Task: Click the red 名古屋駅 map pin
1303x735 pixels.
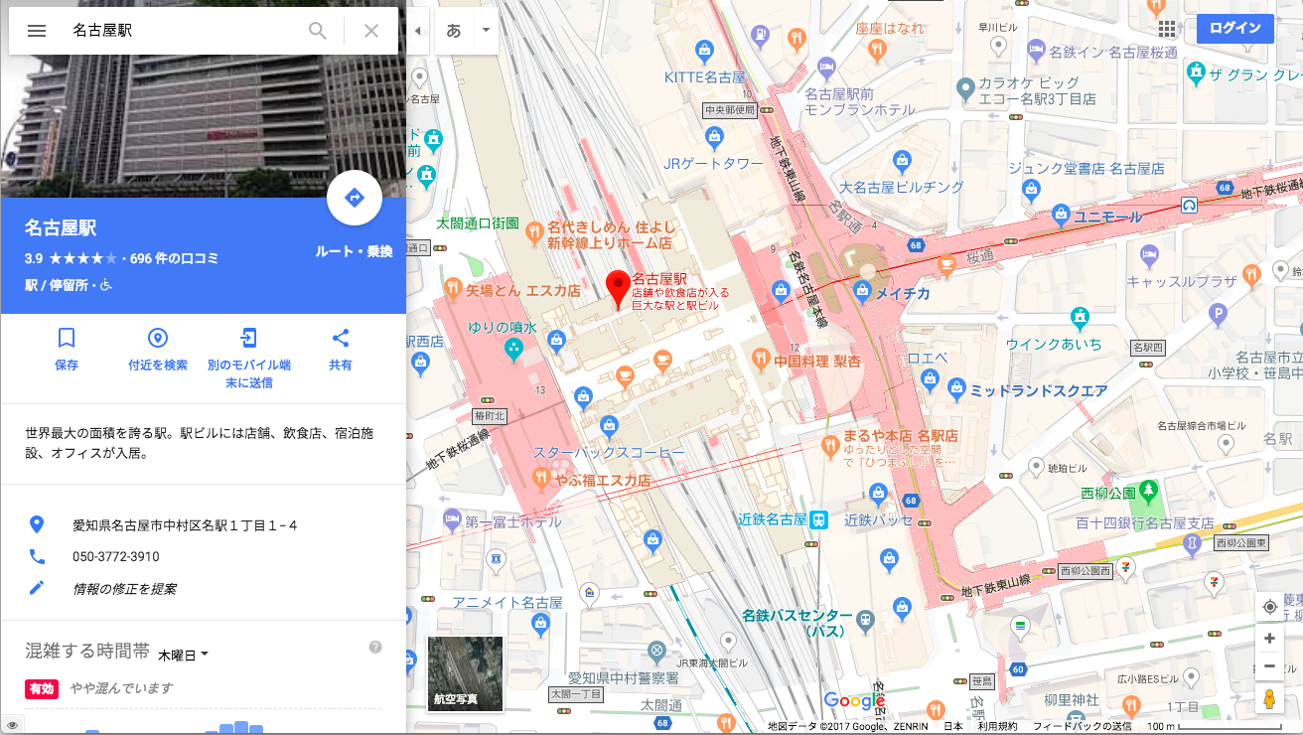Action: pyautogui.click(x=620, y=288)
